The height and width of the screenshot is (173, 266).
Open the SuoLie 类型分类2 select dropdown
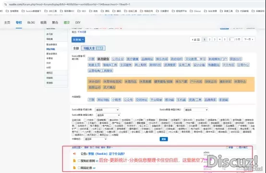[x=196, y=110]
